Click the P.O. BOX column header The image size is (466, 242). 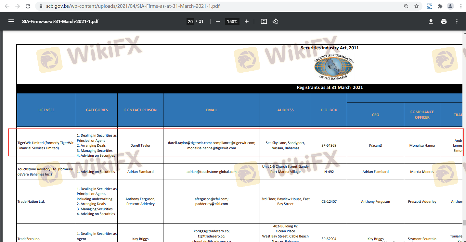[x=329, y=110]
